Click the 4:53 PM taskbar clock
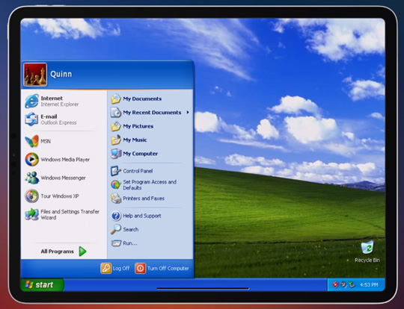 click(x=369, y=285)
